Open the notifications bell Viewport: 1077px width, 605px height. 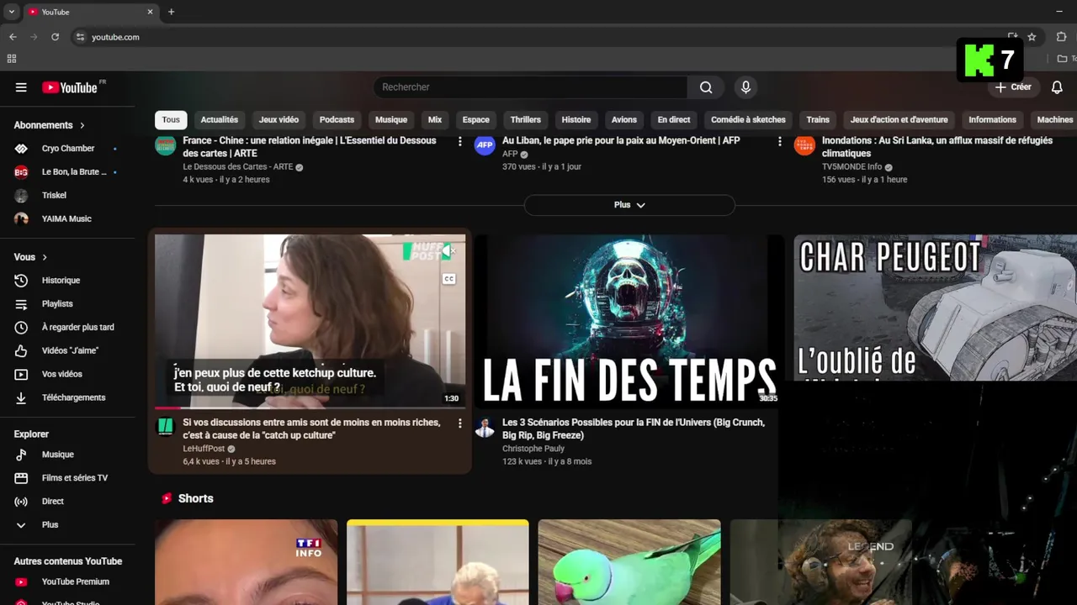1057,87
